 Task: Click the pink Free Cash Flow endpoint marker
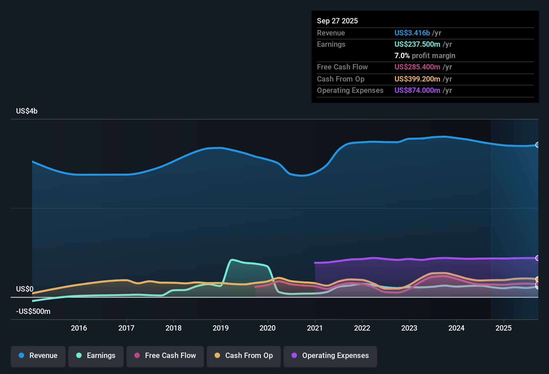[538, 285]
